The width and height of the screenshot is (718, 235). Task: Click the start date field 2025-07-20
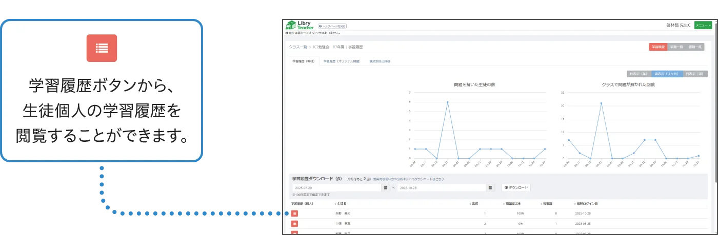pyautogui.click(x=337, y=188)
